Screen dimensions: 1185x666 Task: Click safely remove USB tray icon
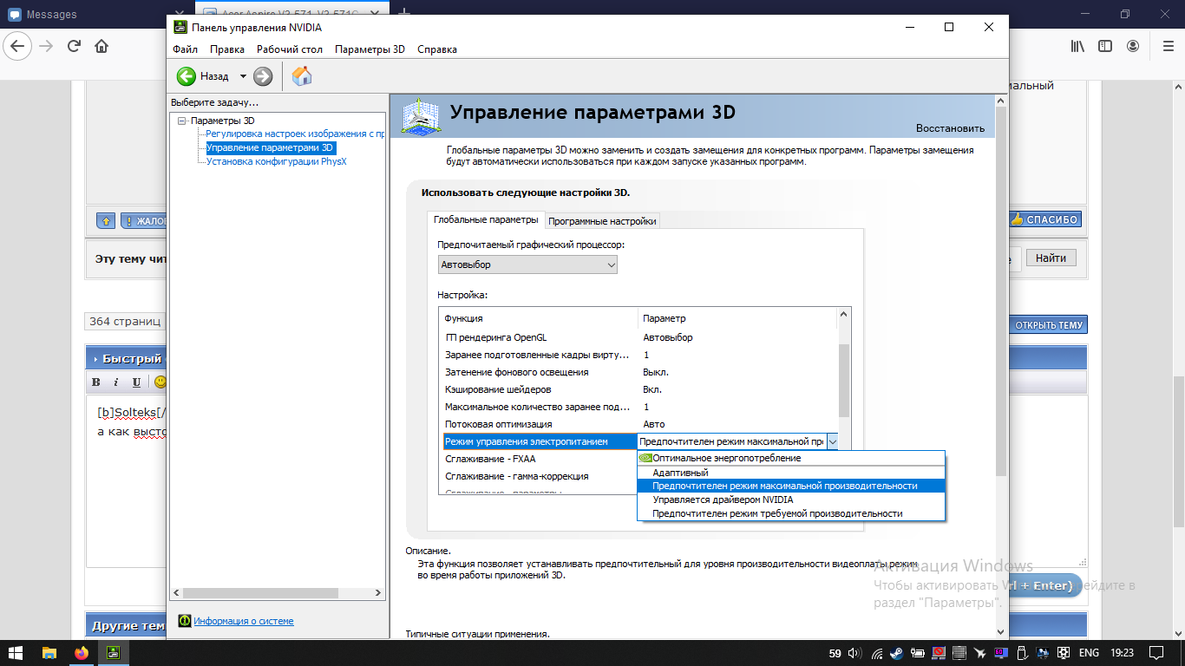[1022, 653]
